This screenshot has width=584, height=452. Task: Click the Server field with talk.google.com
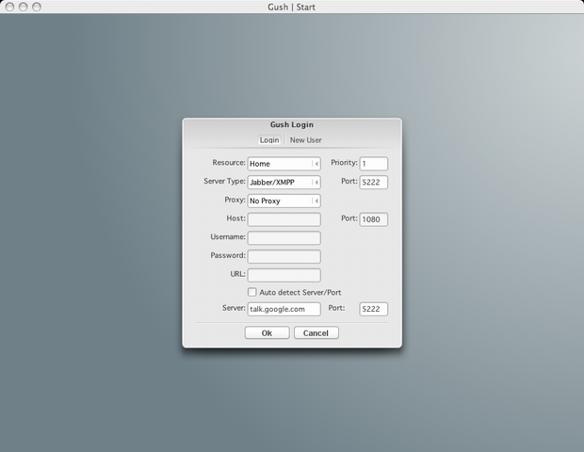[284, 309]
